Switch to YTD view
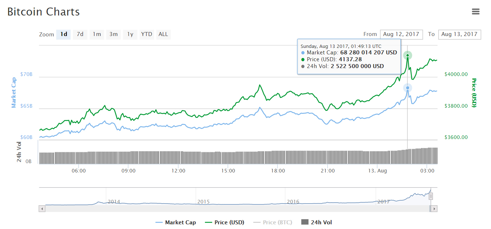The image size is (491, 229). [x=146, y=34]
